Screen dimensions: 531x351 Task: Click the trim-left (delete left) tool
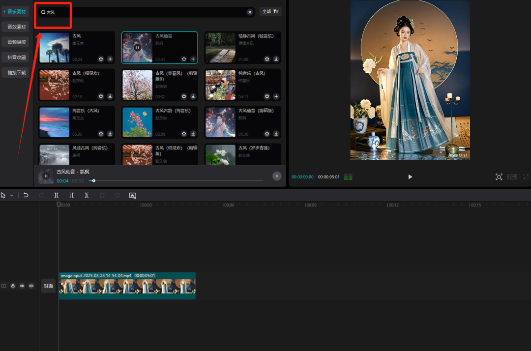coord(71,195)
